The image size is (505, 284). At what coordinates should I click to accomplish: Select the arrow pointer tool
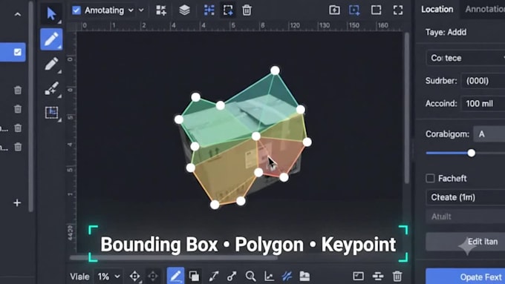[51, 14]
